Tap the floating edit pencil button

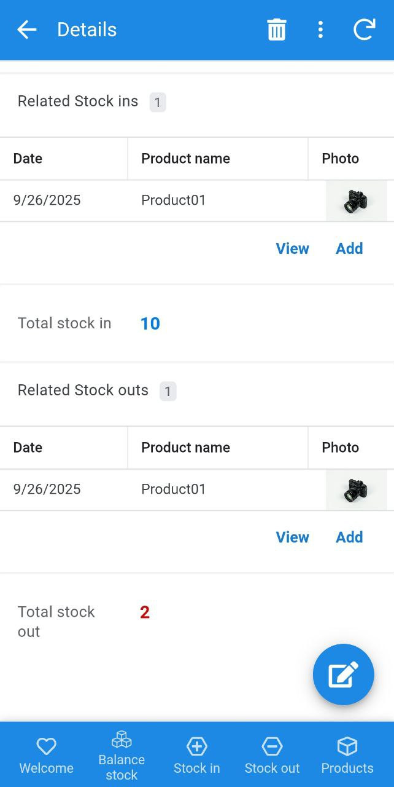coord(343,674)
